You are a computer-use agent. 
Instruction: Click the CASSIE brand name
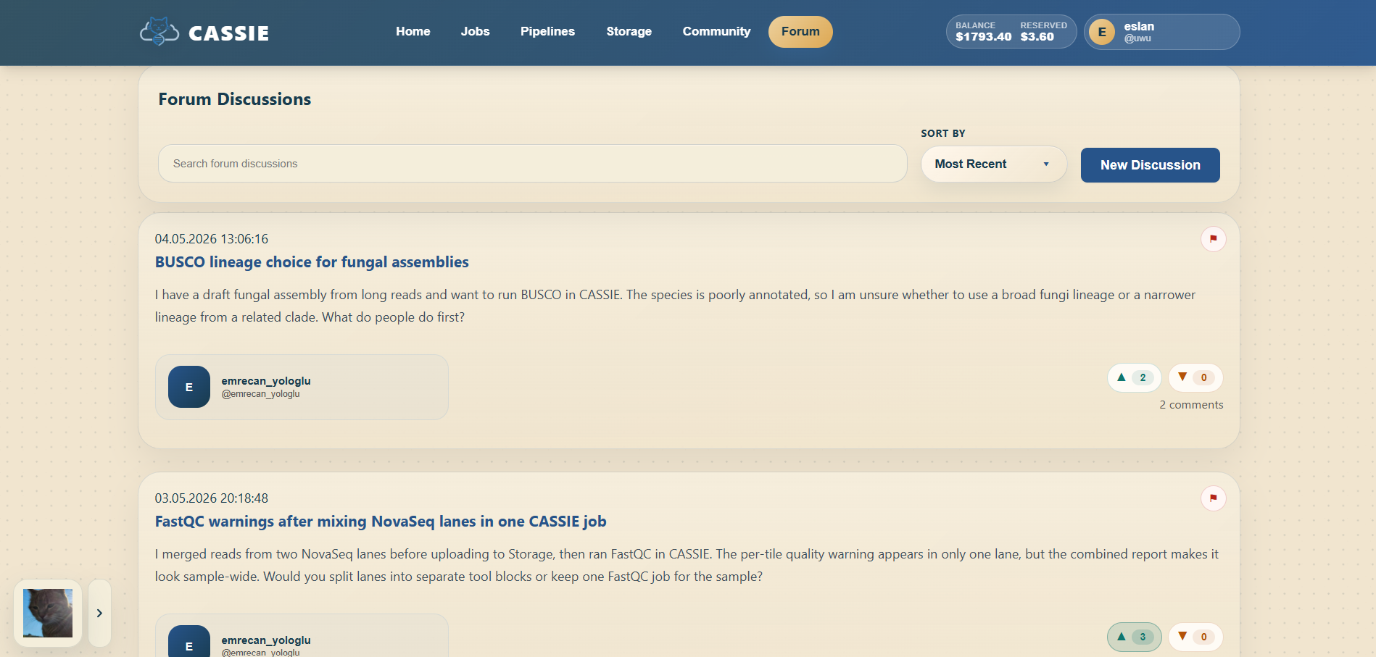[x=228, y=33]
